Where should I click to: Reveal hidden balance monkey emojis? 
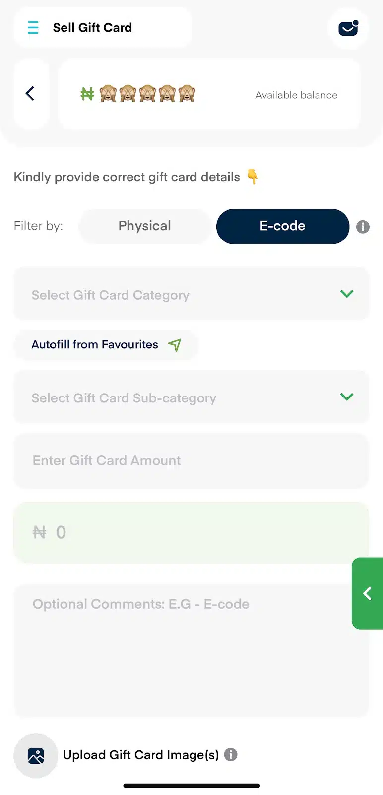147,93
